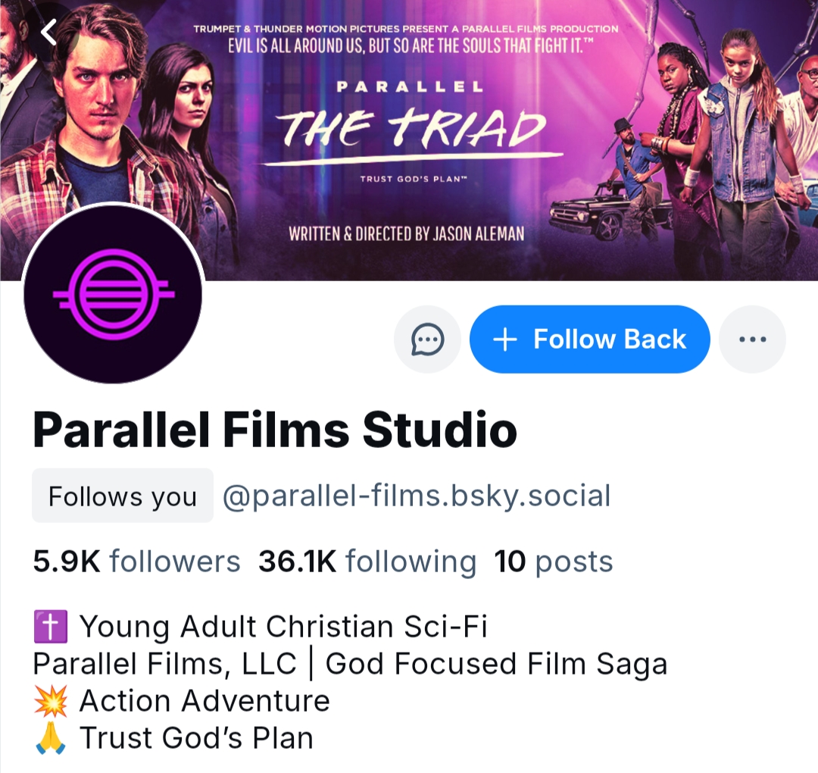Open the purple circular profile avatar

click(114, 293)
